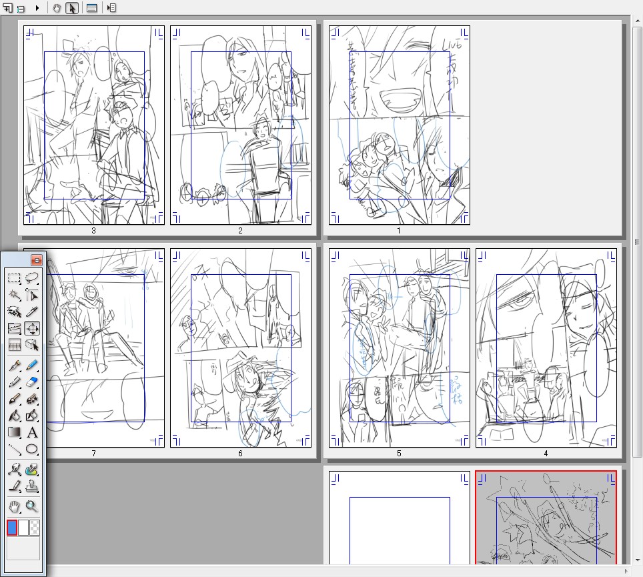Viewport: 643px width, 577px height.
Task: Select the Line Lever vector tool
Action: pos(15,470)
